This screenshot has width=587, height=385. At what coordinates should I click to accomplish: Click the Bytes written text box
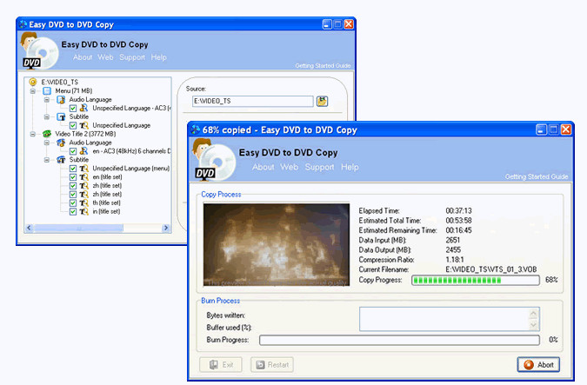tap(450, 319)
